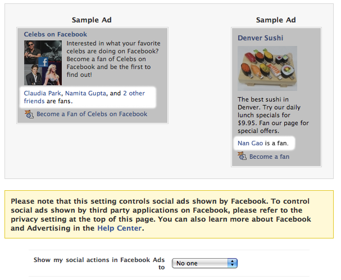Open the No one visibility dropdown
The image size is (341, 280).
pos(204,263)
